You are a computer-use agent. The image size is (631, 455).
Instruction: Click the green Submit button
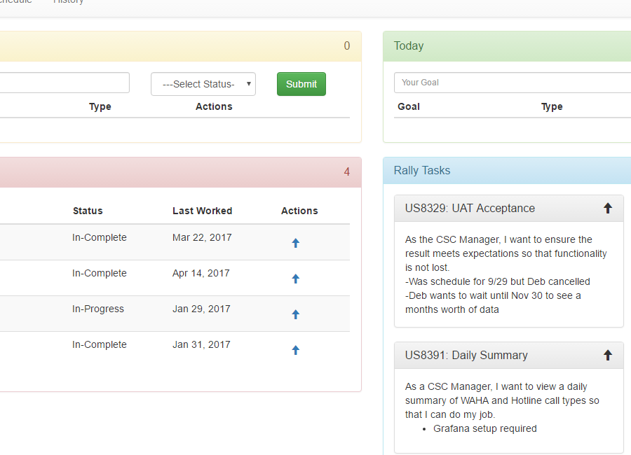point(301,83)
